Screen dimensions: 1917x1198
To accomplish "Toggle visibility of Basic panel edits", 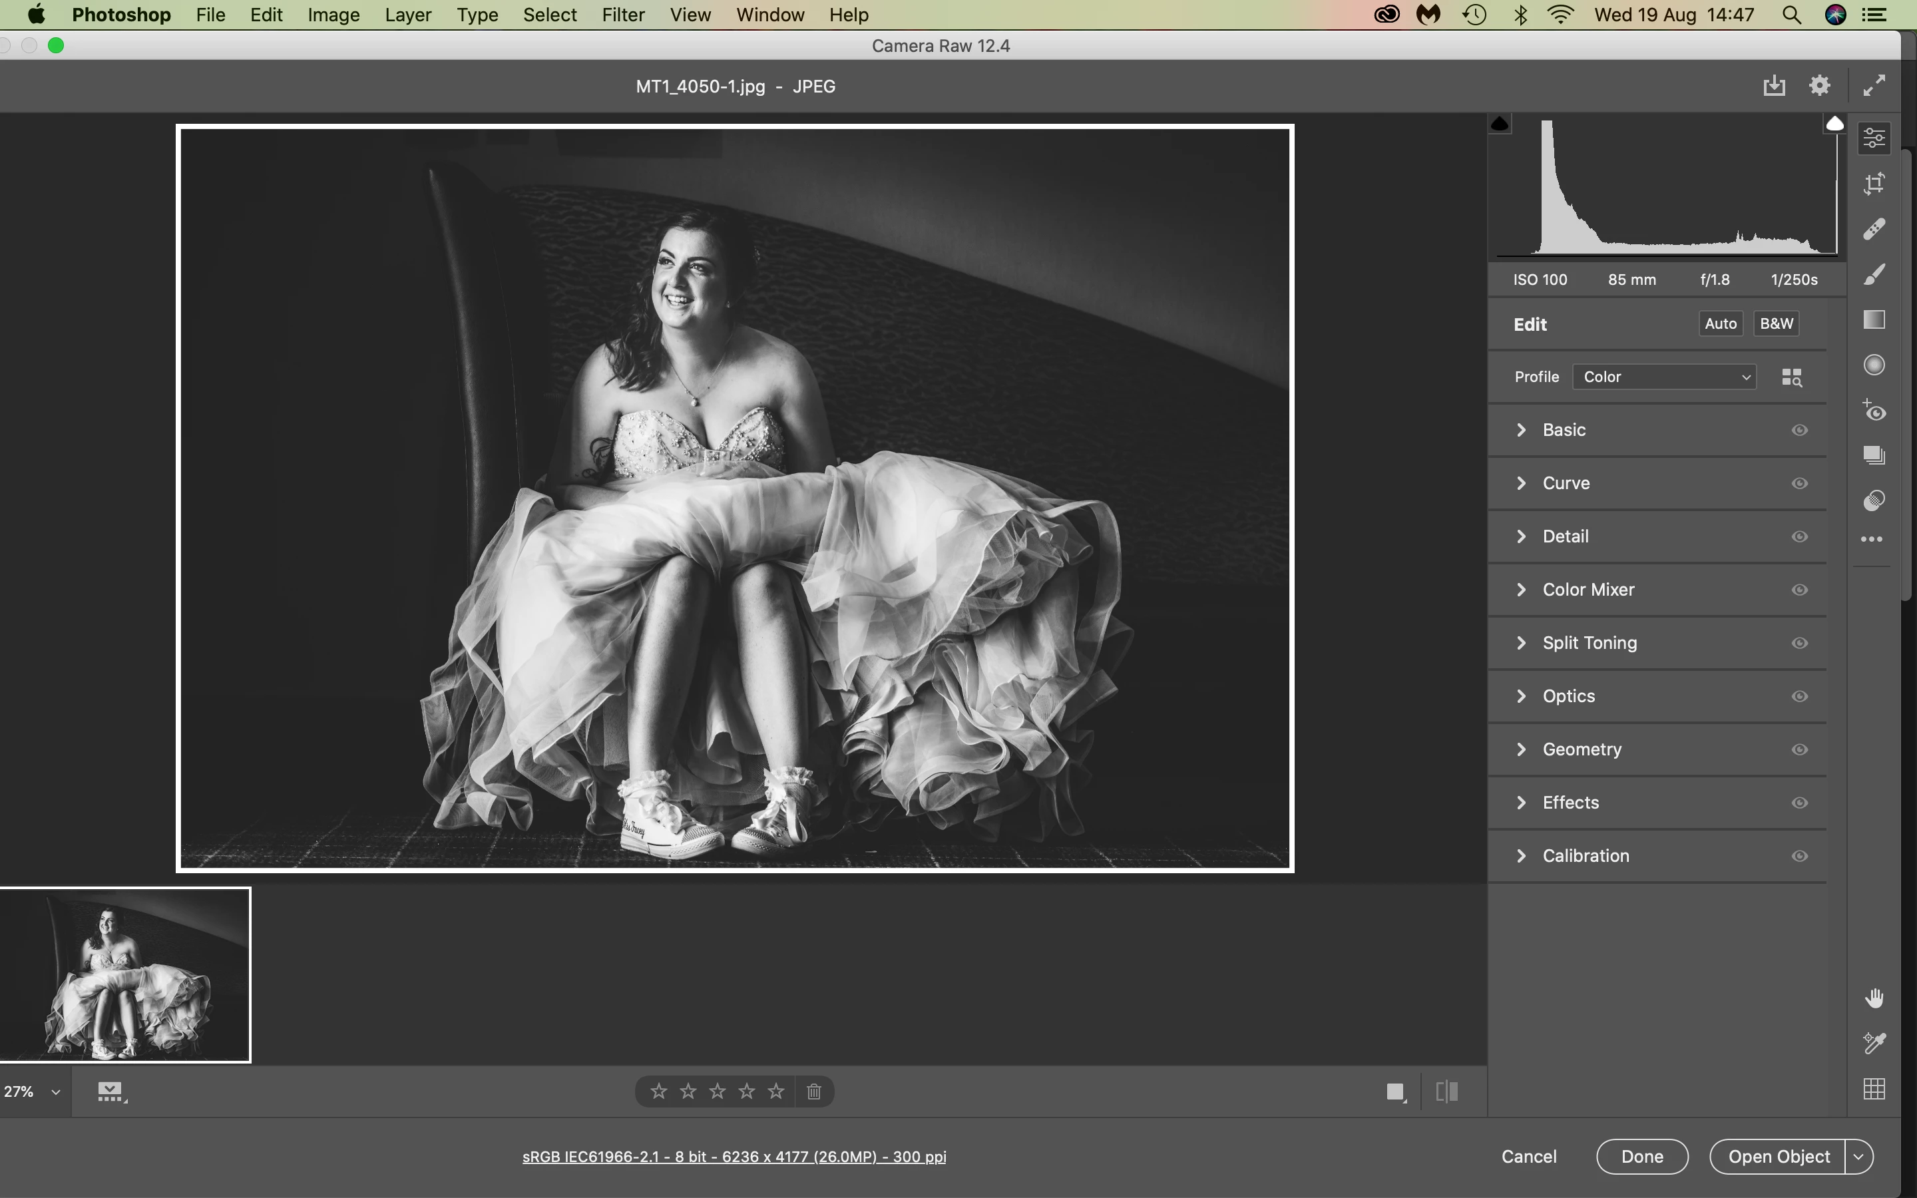I will [1799, 430].
